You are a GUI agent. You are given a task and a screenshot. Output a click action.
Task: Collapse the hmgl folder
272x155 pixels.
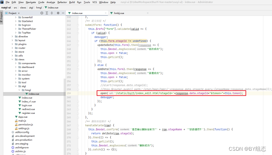pos(19,90)
